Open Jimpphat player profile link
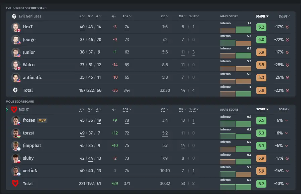Image resolution: width=301 pixels, height=194 pixels. coord(32,146)
